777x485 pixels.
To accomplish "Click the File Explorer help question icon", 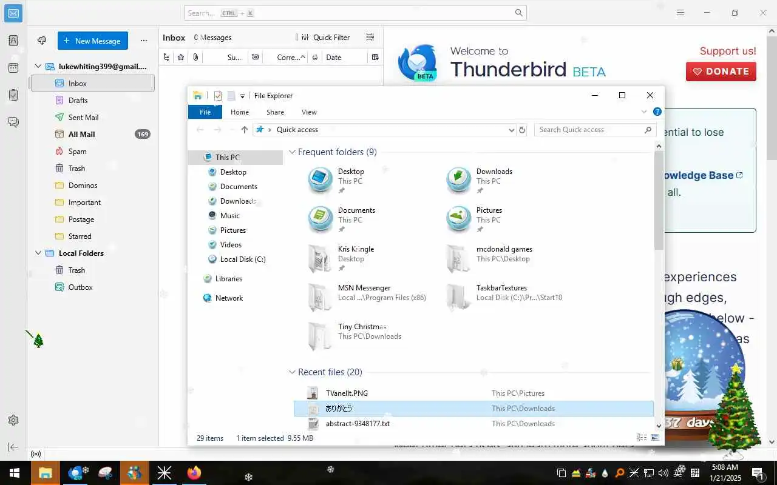I will pyautogui.click(x=657, y=112).
